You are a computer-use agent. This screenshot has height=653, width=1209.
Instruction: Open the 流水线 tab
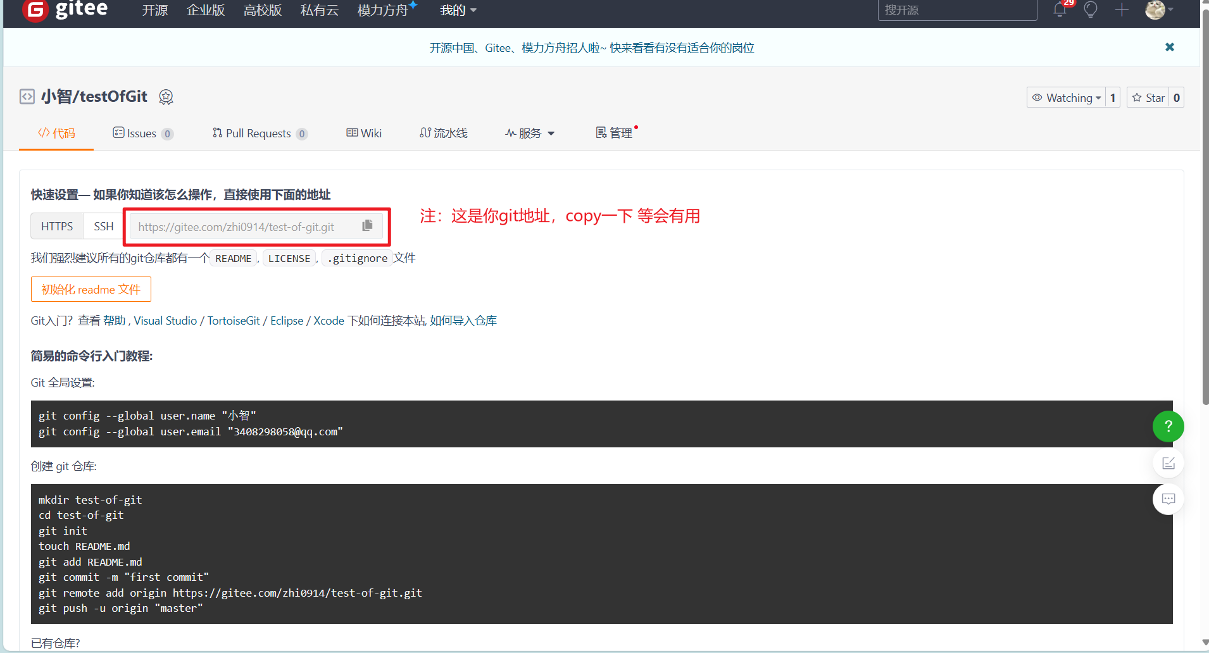click(x=443, y=133)
